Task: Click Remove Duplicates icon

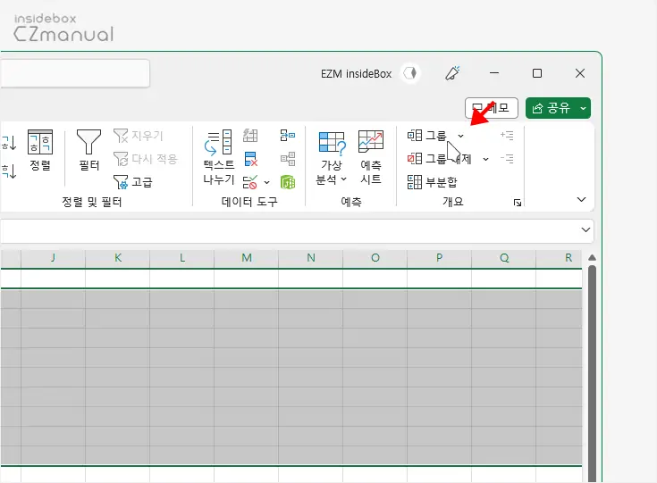Action: (250, 159)
